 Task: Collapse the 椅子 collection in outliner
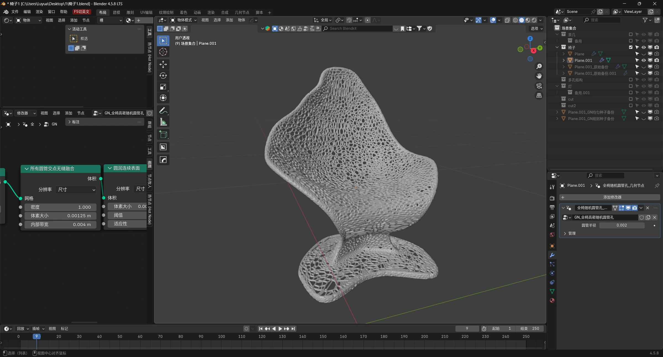557,47
